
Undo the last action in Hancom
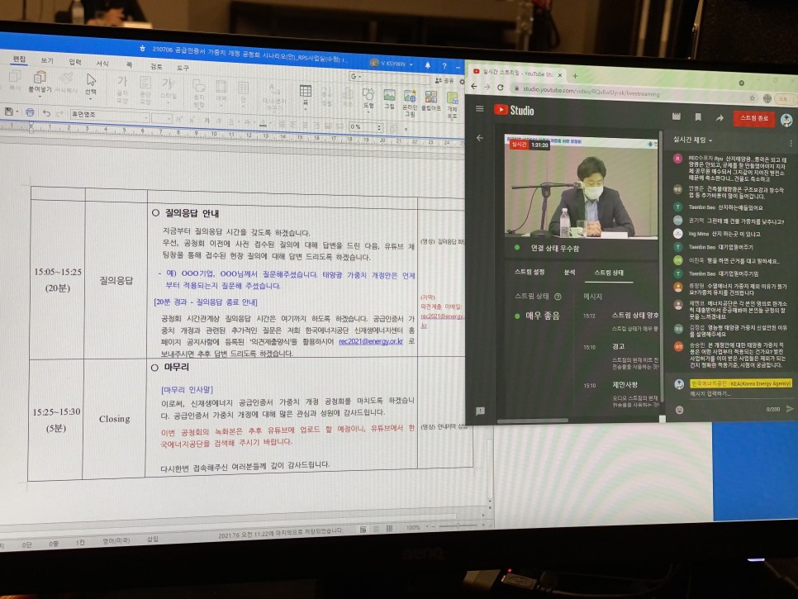pos(46,113)
